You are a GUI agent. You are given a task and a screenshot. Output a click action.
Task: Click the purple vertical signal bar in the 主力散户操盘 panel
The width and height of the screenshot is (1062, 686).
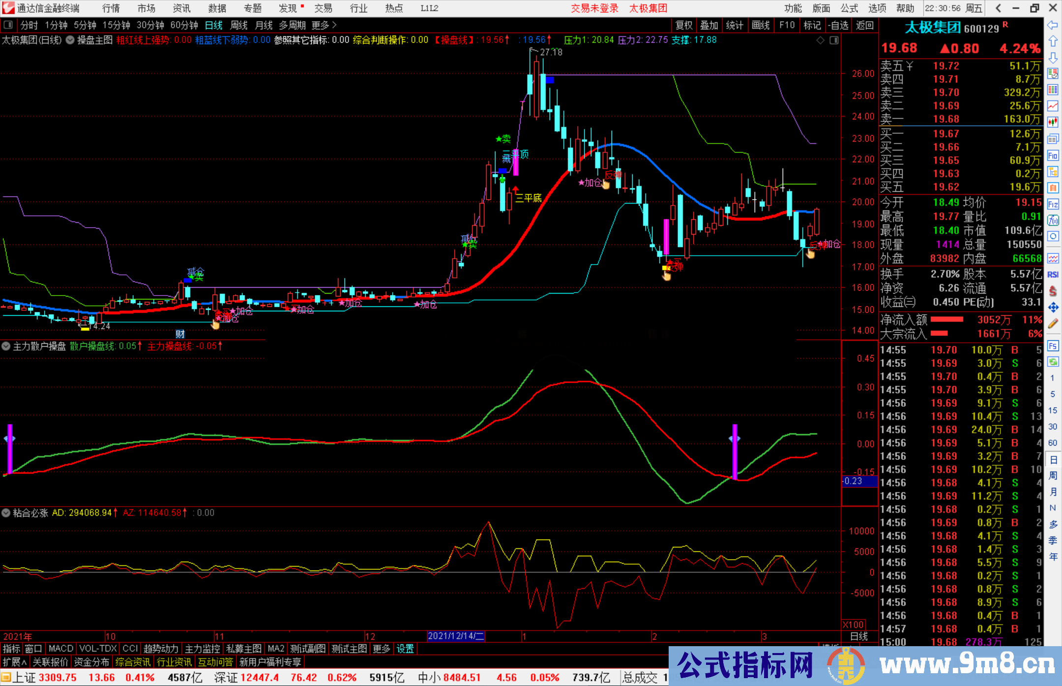pyautogui.click(x=735, y=451)
